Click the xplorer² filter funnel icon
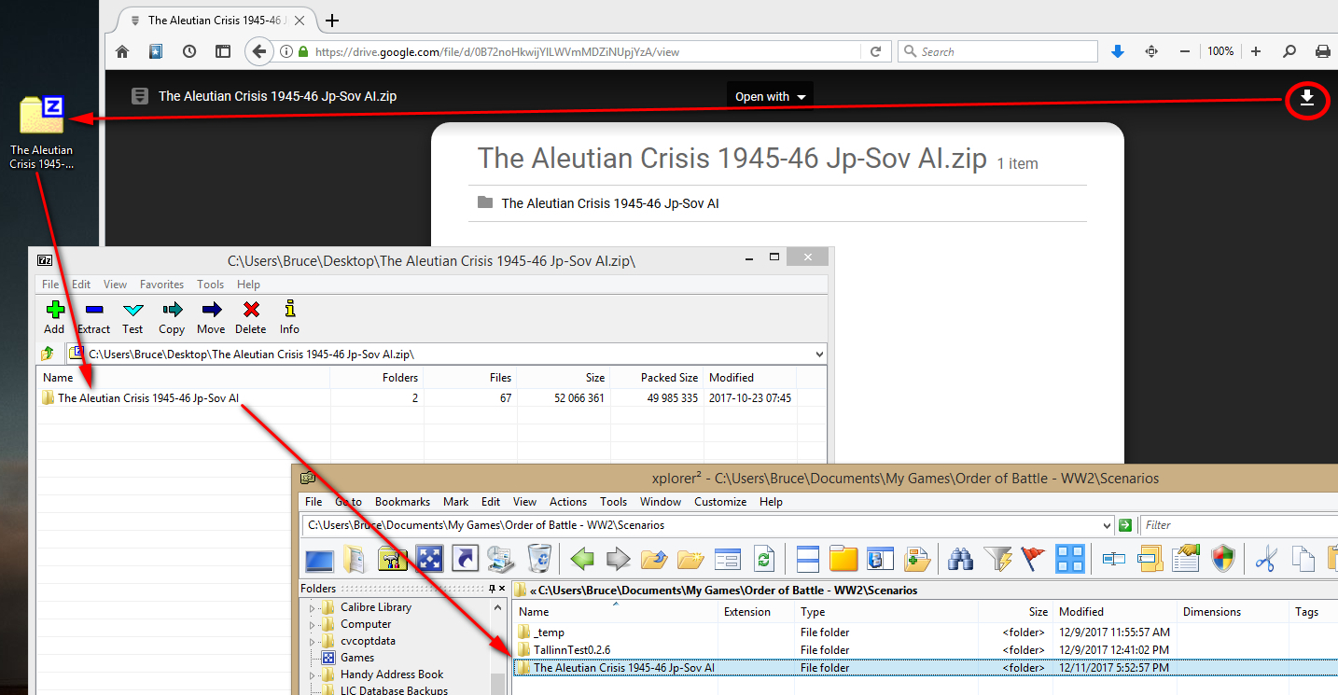1338x695 pixels. click(x=997, y=559)
